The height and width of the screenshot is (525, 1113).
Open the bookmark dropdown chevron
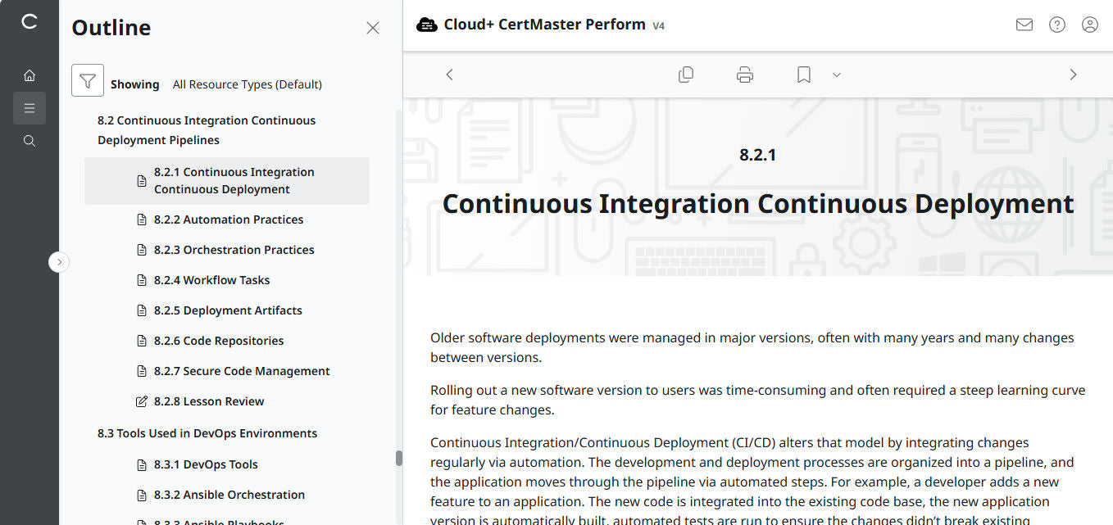click(836, 75)
